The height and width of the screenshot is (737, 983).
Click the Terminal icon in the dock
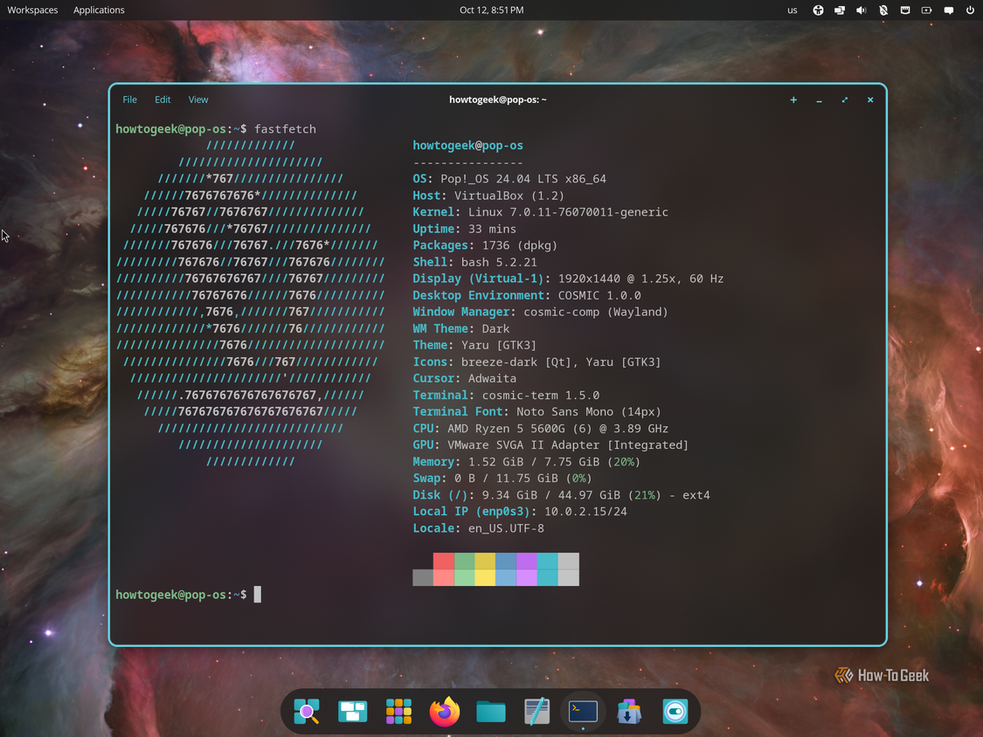click(x=583, y=712)
